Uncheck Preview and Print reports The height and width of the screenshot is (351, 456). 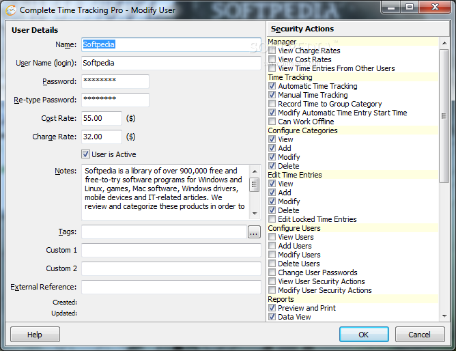(x=272, y=308)
